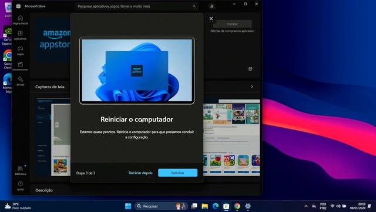Click the Microsoft Store logo in title bar
Image resolution: width=376 pixels, height=212 pixels.
(18, 6)
